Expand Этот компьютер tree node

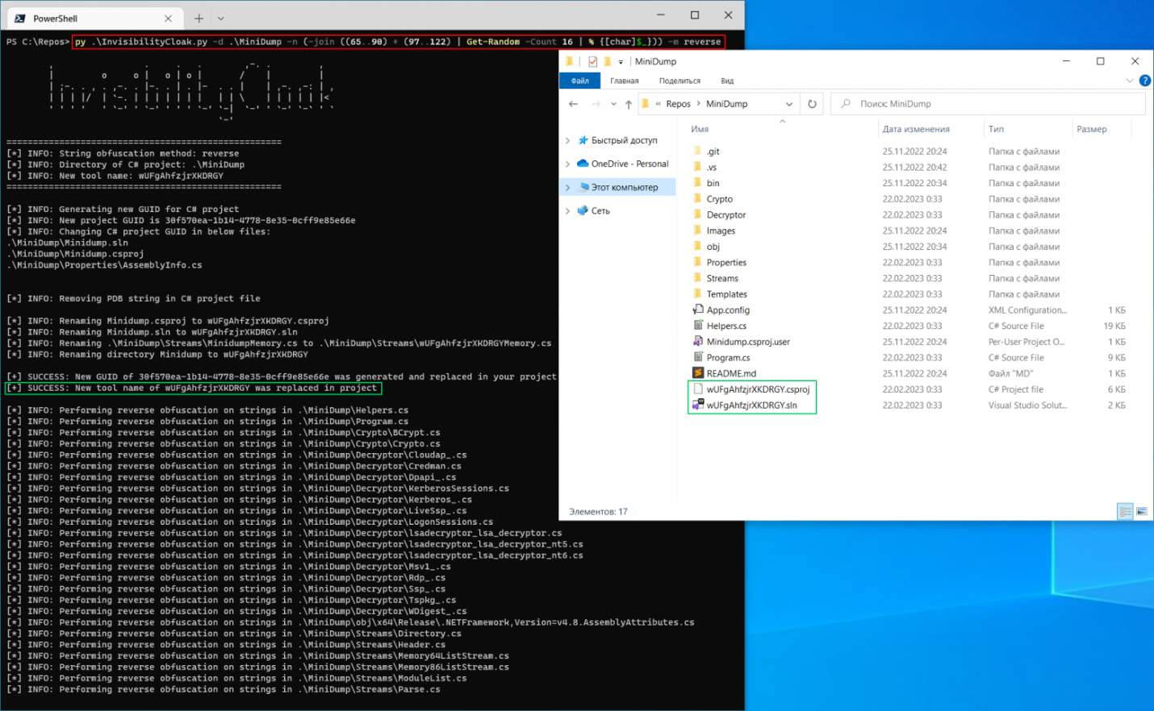(567, 187)
